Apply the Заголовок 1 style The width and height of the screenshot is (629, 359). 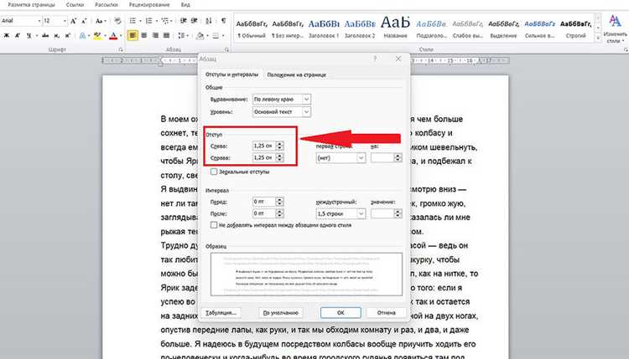[x=324, y=28]
